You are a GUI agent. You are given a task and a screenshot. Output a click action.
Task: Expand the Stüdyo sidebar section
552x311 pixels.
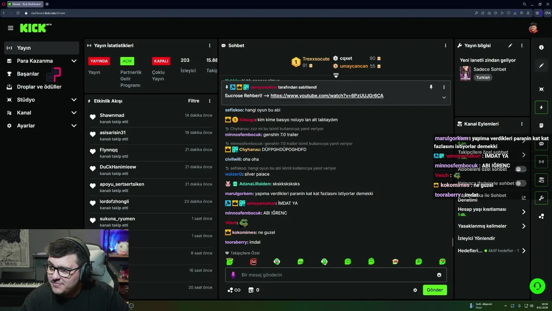click(74, 100)
